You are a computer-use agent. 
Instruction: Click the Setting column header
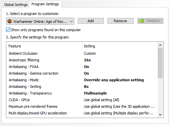click(119, 46)
